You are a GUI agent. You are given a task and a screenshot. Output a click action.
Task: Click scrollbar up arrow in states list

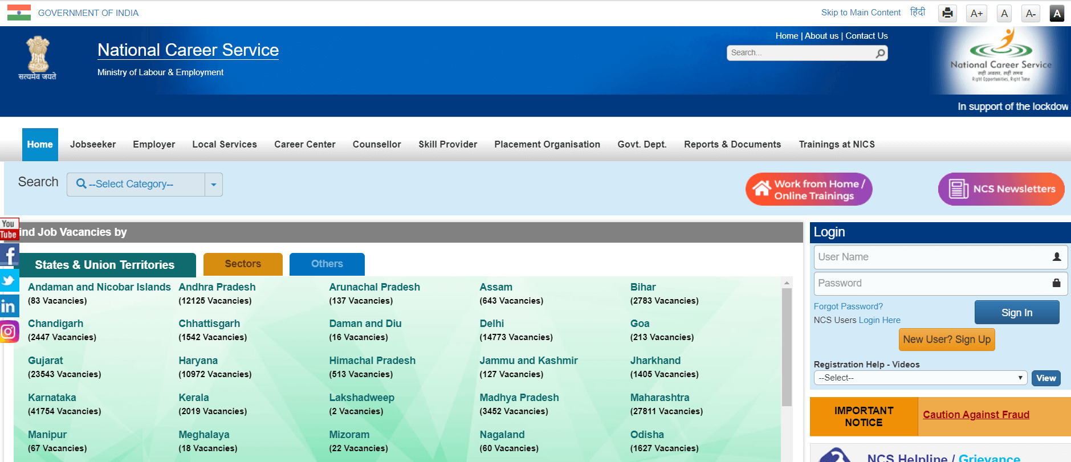pyautogui.click(x=787, y=283)
